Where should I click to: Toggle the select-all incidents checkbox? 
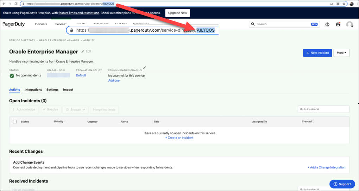click(x=15, y=122)
